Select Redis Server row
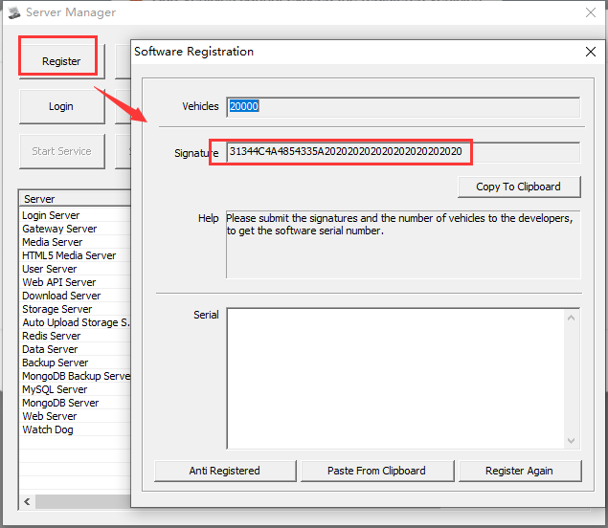 point(76,336)
